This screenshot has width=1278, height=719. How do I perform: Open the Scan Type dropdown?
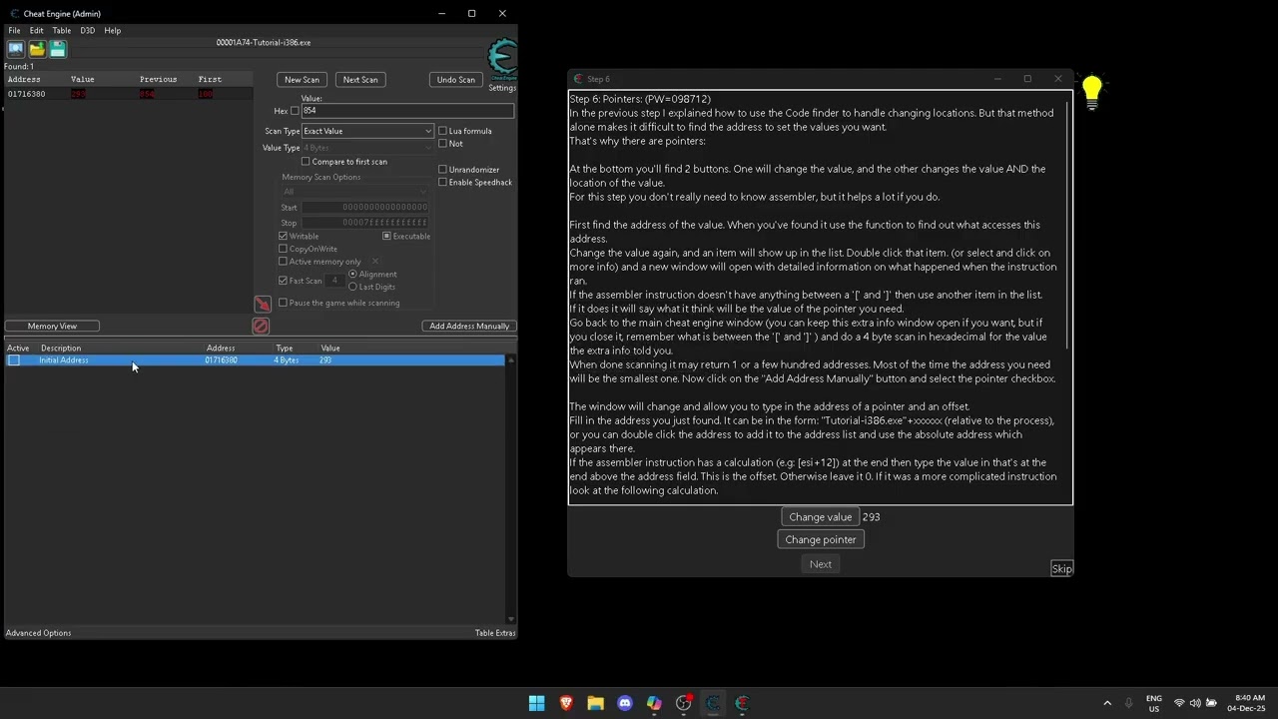367,131
